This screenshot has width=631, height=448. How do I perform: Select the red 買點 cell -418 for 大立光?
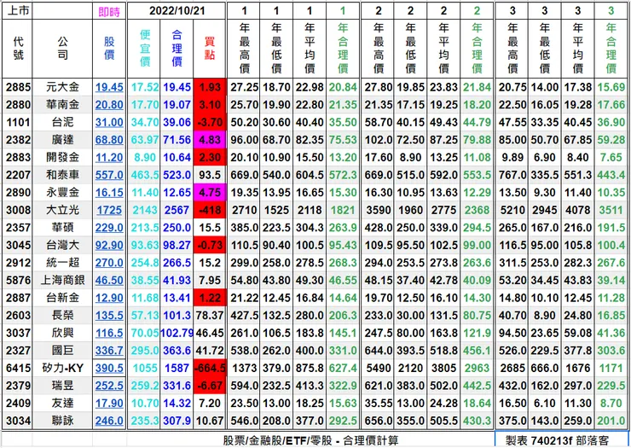210,210
